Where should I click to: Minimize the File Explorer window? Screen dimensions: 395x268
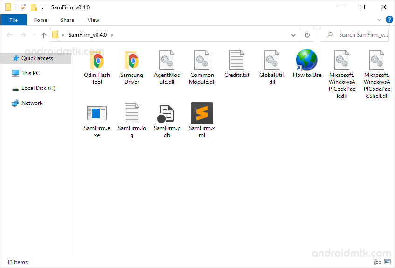341,7
